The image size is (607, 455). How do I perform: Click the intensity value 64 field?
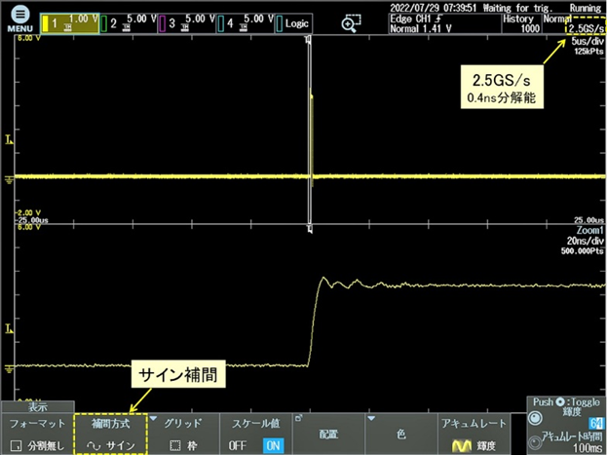(595, 423)
